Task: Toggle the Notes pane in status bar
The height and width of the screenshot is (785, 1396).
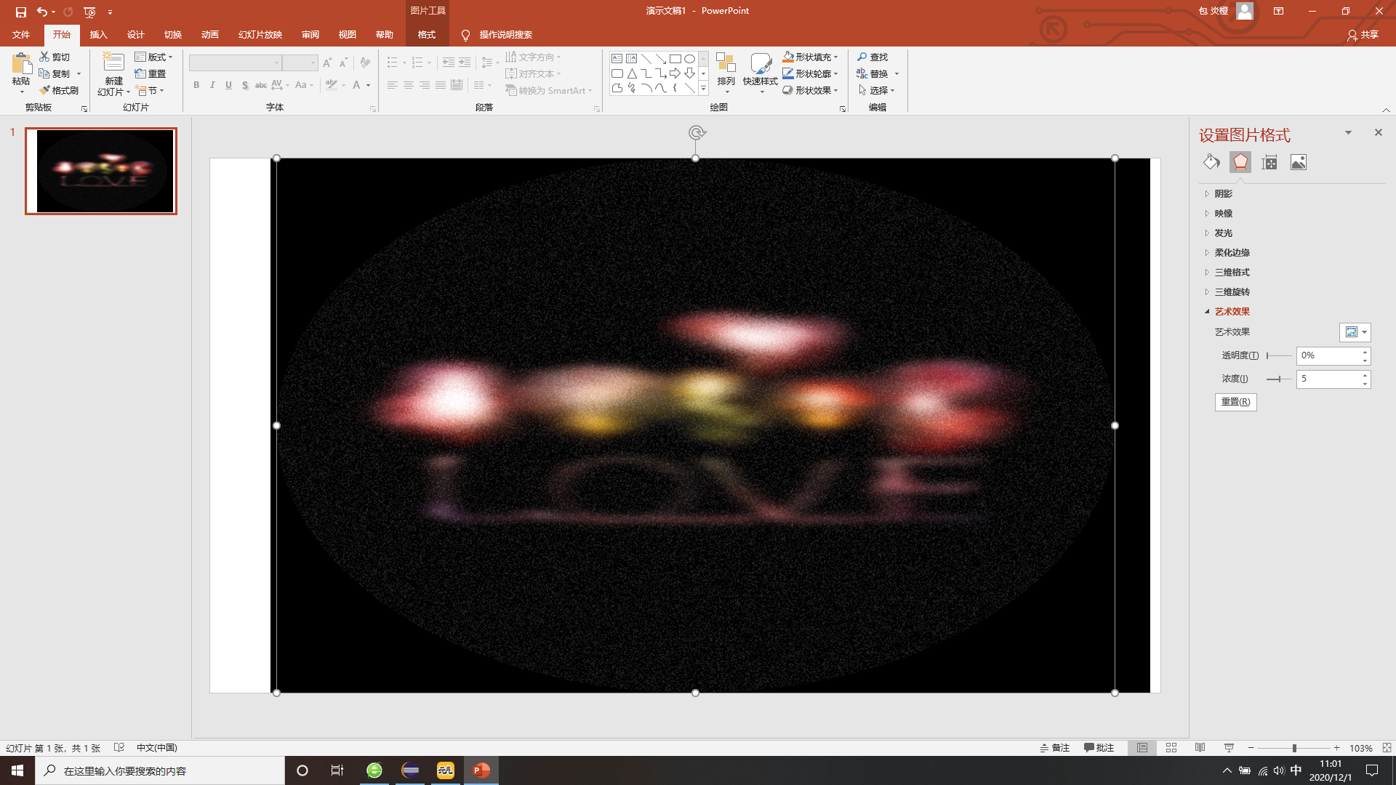Action: pyautogui.click(x=1055, y=748)
